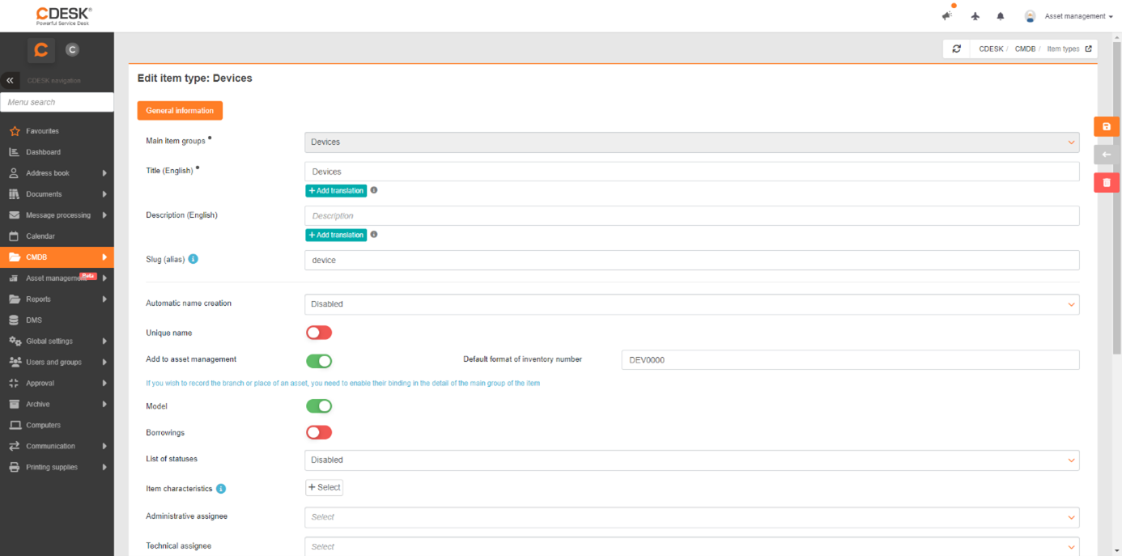Expand the Address book submenu arrow
This screenshot has width=1122, height=556.
pyautogui.click(x=104, y=173)
